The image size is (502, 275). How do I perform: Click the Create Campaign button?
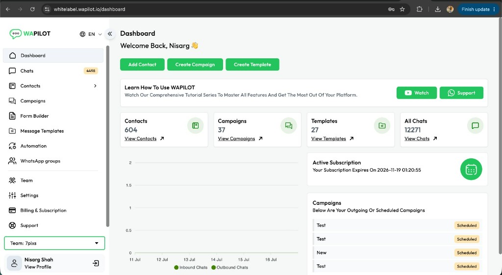coord(195,64)
